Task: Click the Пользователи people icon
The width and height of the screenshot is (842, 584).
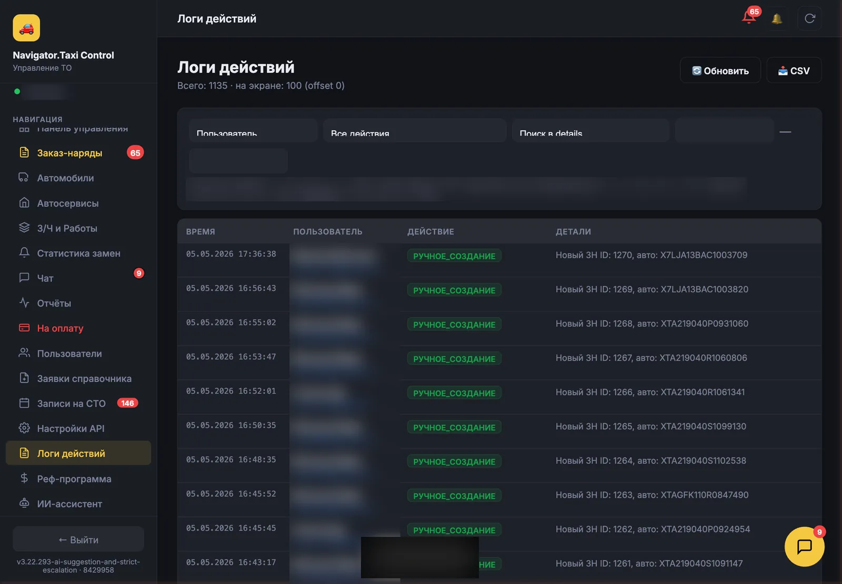Action: [x=24, y=353]
